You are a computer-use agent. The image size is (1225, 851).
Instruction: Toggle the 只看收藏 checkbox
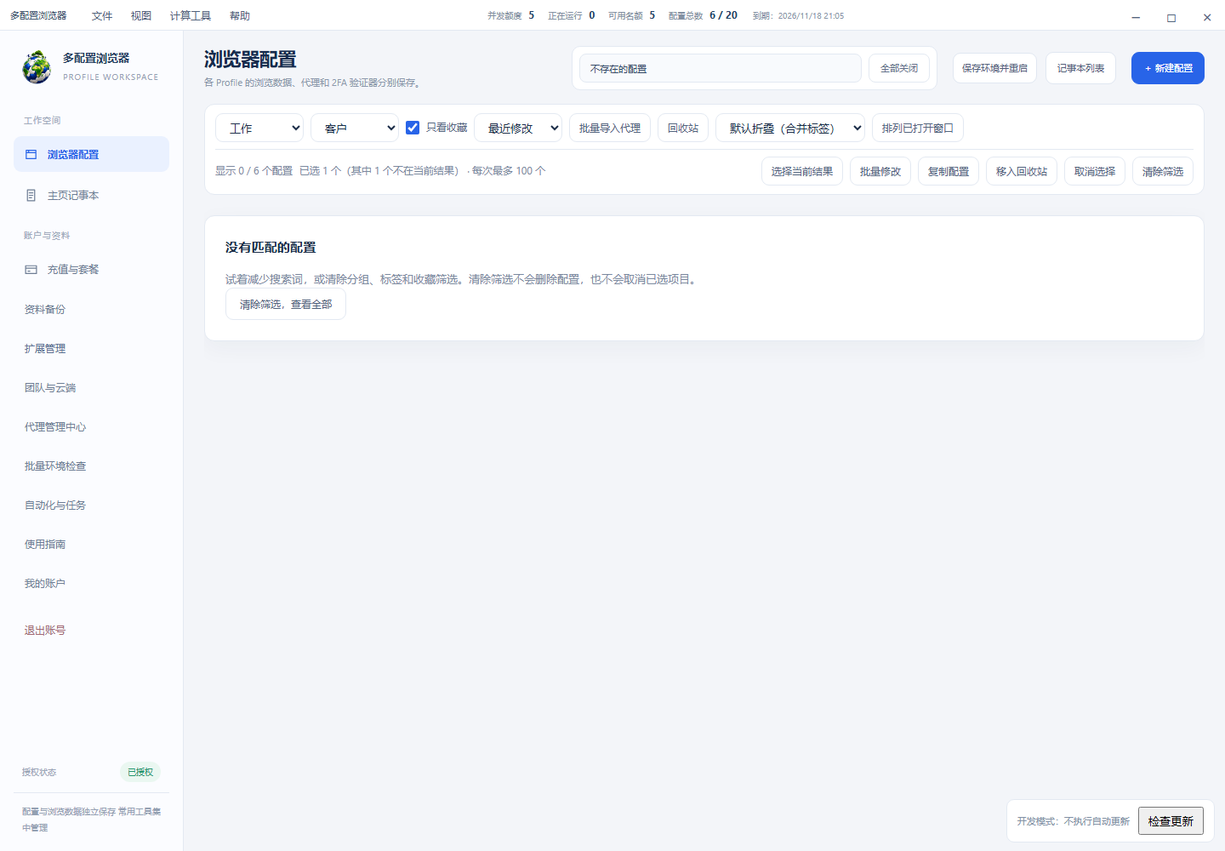coord(413,128)
